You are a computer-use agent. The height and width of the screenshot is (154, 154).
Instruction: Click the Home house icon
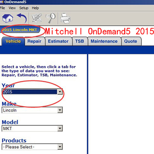(x=8, y=18)
